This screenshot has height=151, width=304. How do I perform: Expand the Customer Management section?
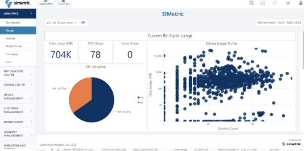pos(18,110)
